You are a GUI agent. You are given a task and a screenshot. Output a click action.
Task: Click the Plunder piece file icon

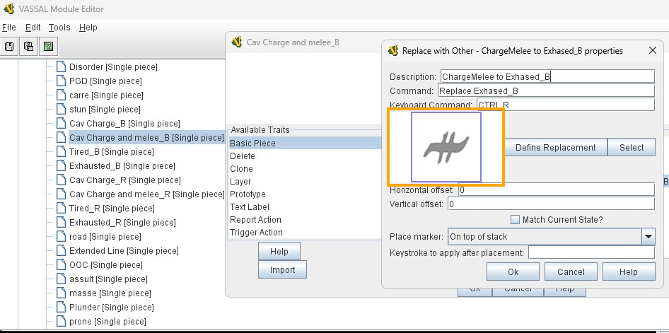coord(61,308)
